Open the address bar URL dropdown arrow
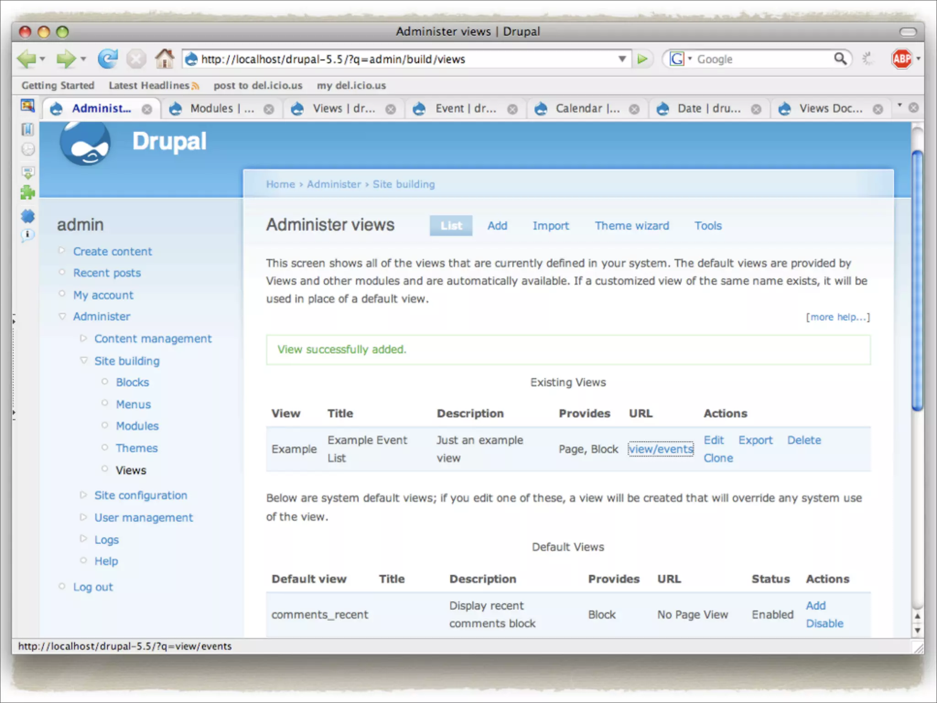Viewport: 937px width, 703px height. point(622,59)
